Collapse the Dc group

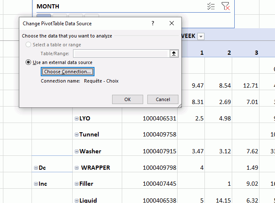pyautogui.click(x=36, y=168)
